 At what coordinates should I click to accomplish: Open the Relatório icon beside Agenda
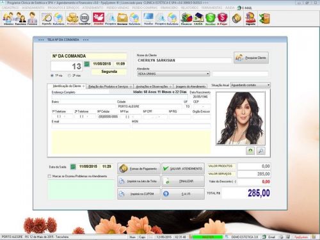coord(58,19)
